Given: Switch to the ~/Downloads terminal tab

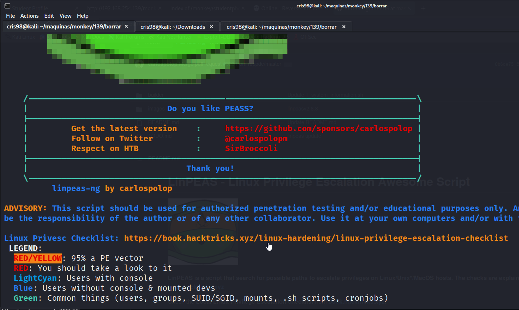Looking at the screenshot, I should [x=177, y=27].
